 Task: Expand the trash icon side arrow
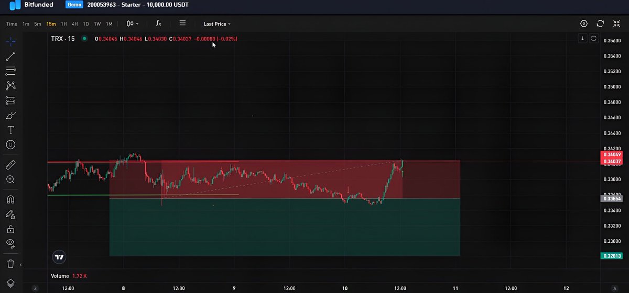[x=20, y=265]
